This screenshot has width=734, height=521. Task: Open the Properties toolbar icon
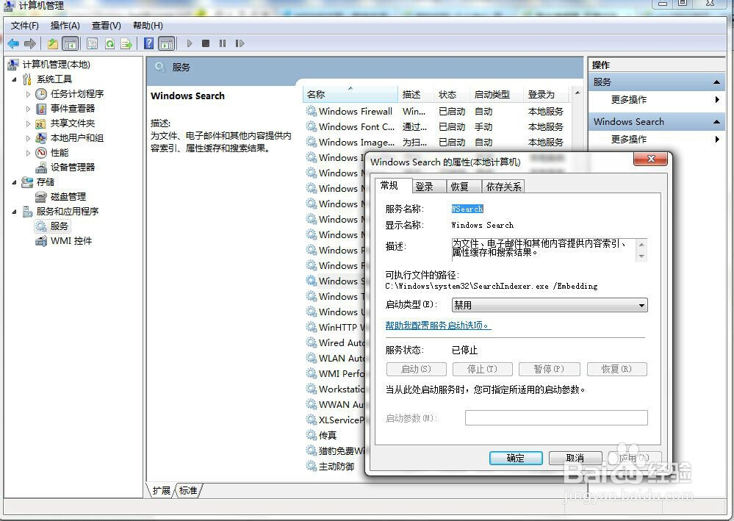tap(93, 43)
